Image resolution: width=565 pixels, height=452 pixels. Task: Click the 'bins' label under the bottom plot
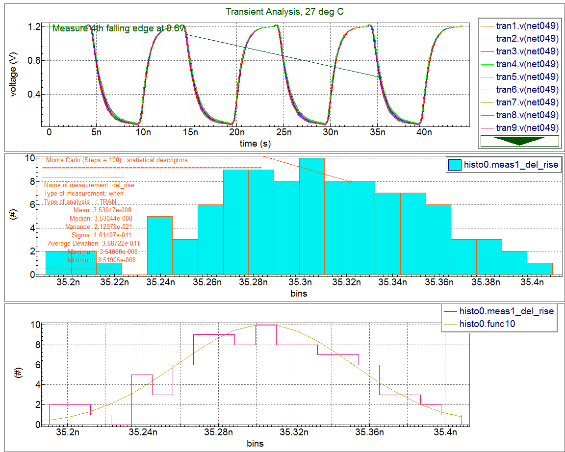pos(255,443)
